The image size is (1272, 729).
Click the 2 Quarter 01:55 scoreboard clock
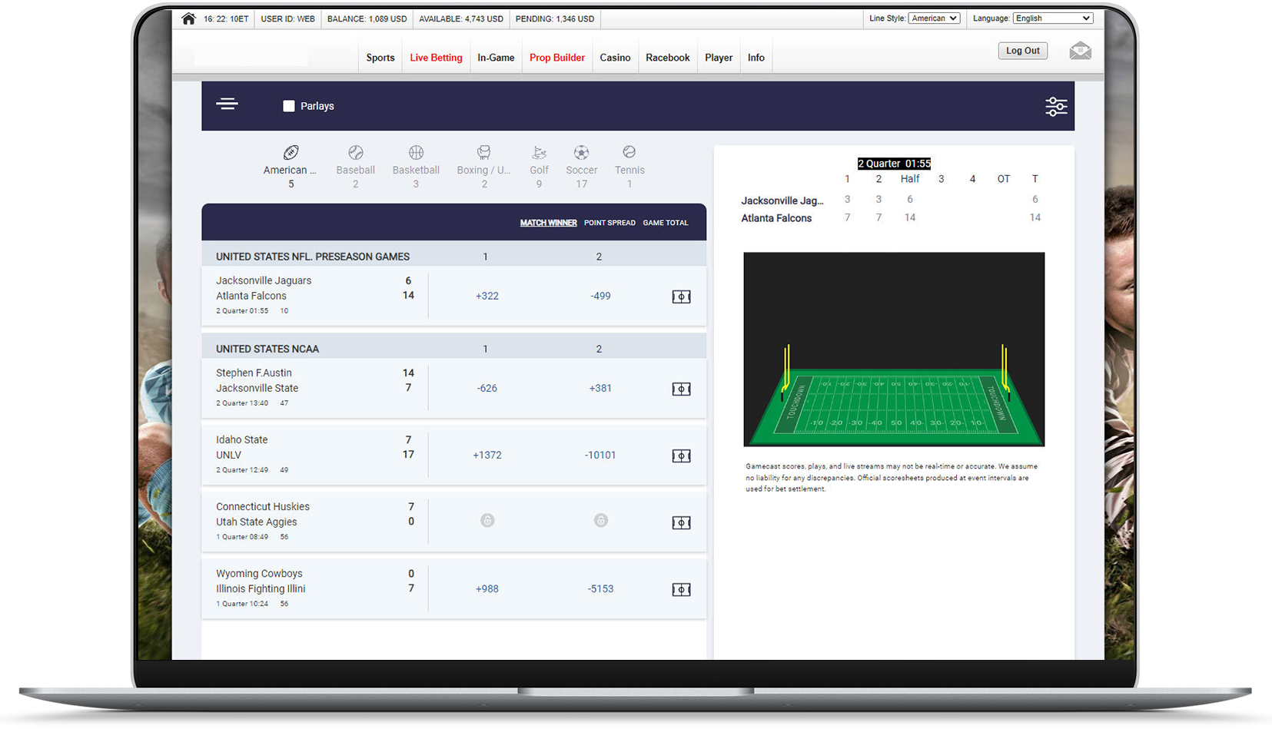pos(894,164)
